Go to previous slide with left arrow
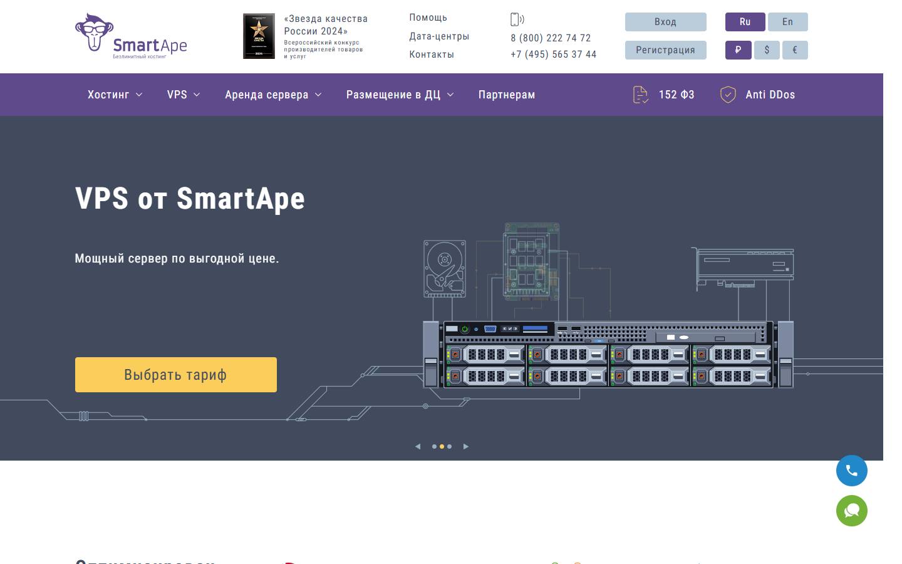Screen dimensions: 902x564 418,447
